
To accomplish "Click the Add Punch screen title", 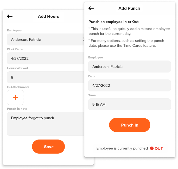I will pyautogui.click(x=129, y=8).
